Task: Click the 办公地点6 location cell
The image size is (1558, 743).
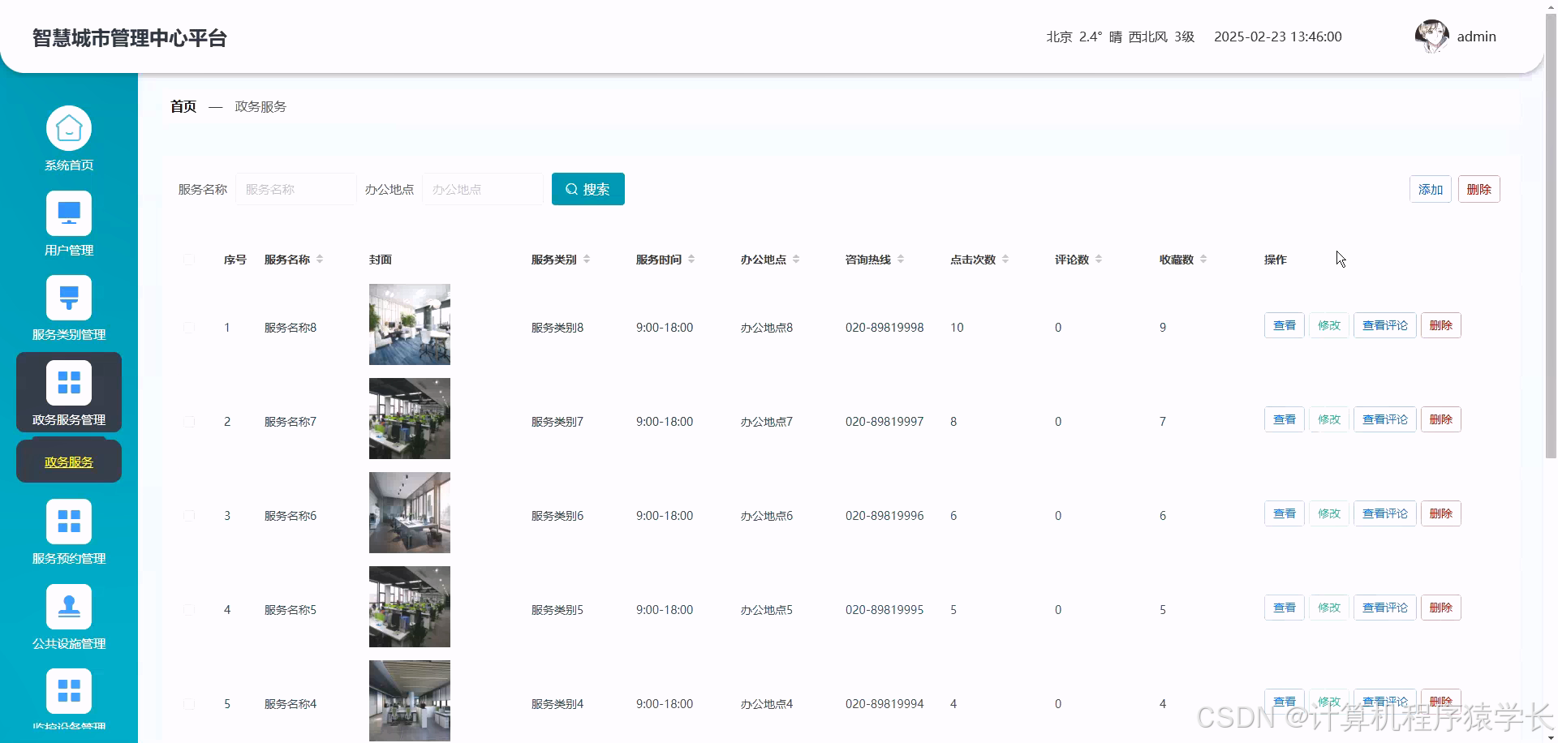Action: coord(767,516)
